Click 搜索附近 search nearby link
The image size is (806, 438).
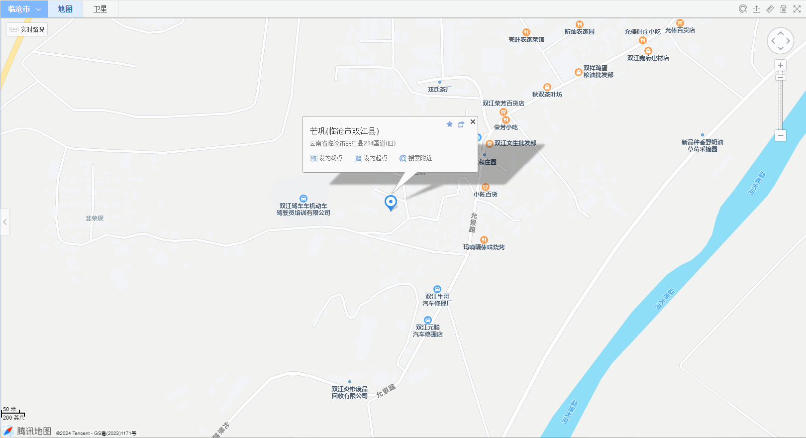tap(416, 158)
